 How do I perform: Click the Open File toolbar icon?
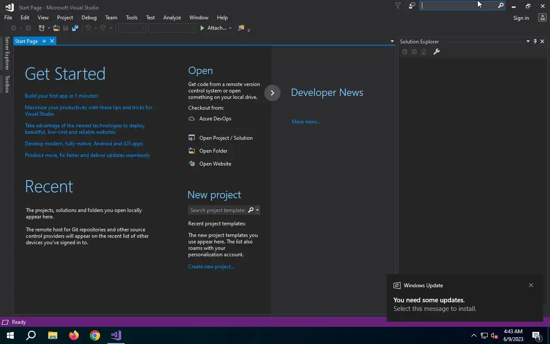56,28
